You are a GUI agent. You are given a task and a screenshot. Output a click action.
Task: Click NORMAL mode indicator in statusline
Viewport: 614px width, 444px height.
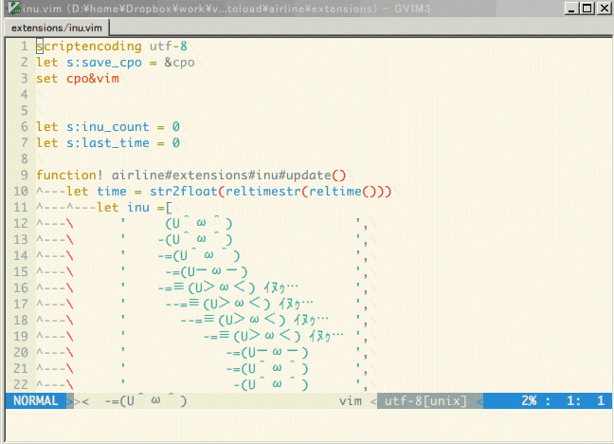click(36, 401)
